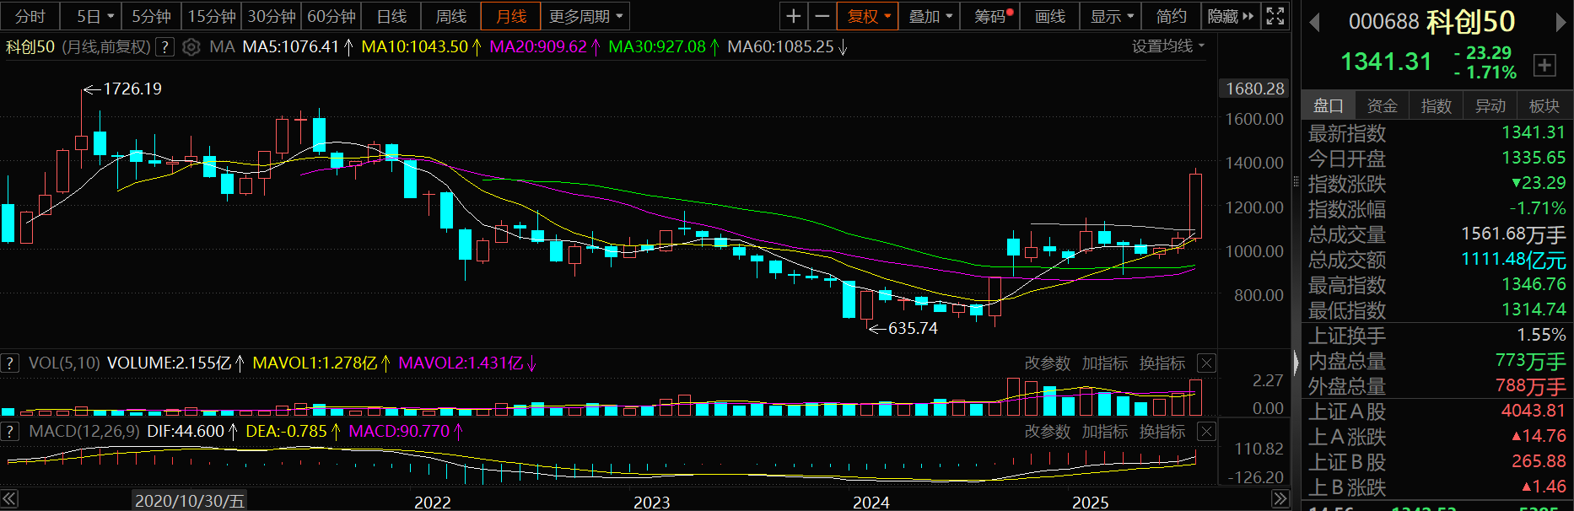The width and height of the screenshot is (1574, 511).
Task: Click 改参数 in the MACD panel
Action: pyautogui.click(x=1047, y=432)
